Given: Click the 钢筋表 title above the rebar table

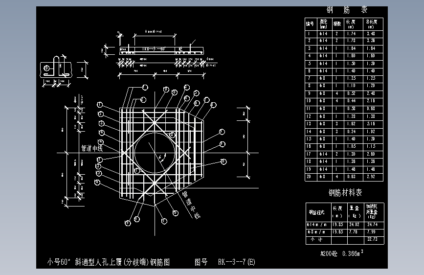Looking at the screenshot, I should [x=347, y=10].
